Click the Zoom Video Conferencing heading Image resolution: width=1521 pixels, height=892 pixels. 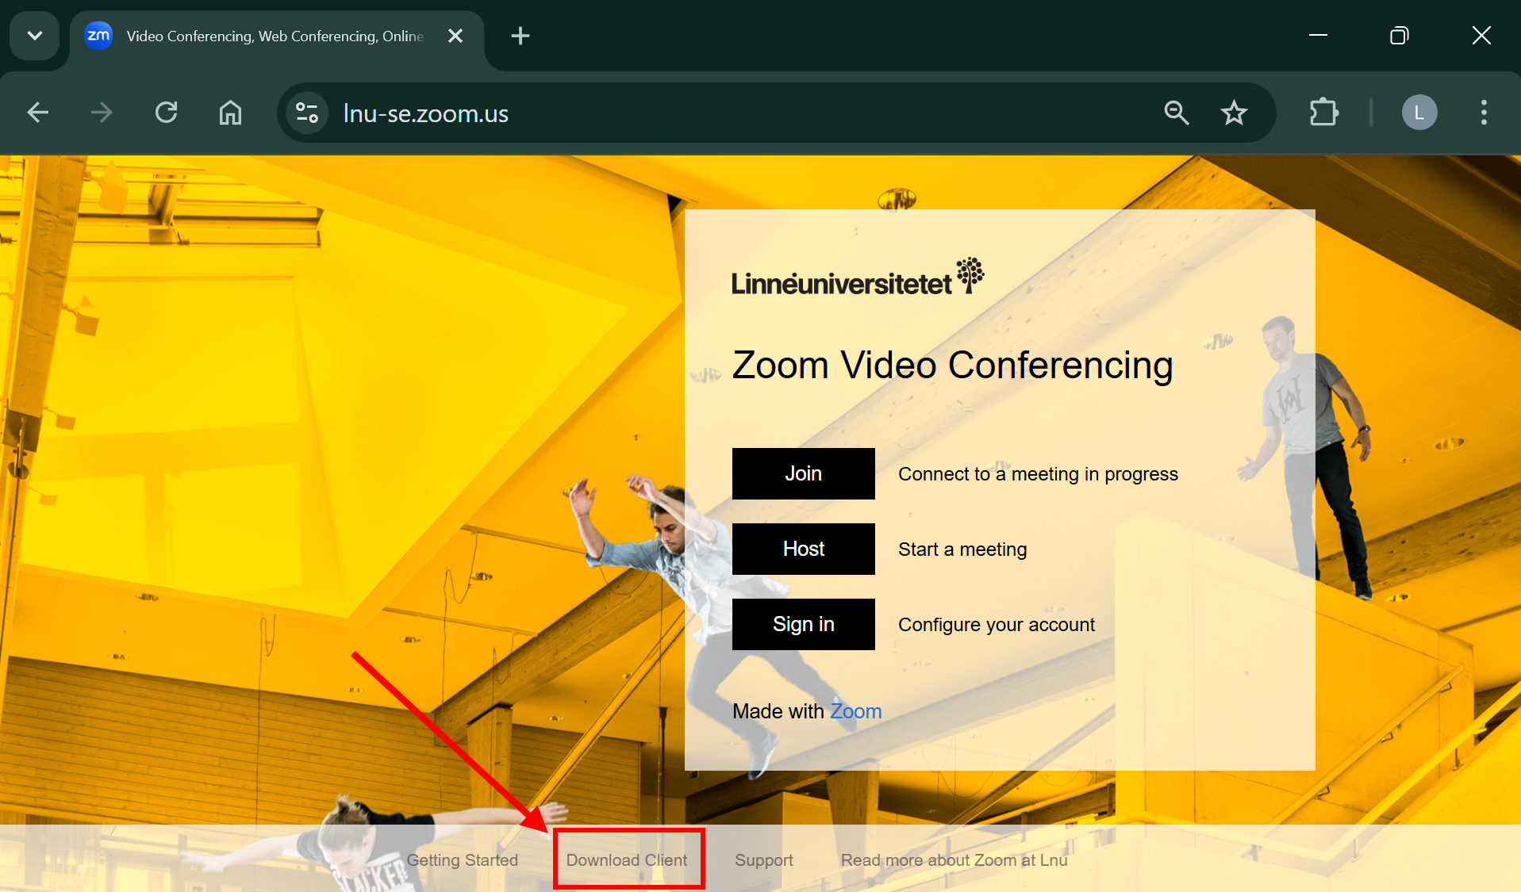click(x=952, y=366)
